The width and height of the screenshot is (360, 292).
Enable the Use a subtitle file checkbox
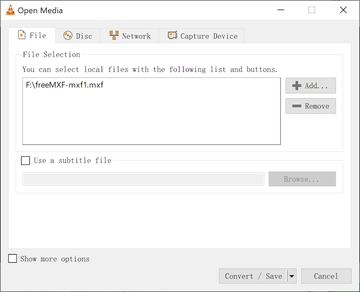click(26, 161)
